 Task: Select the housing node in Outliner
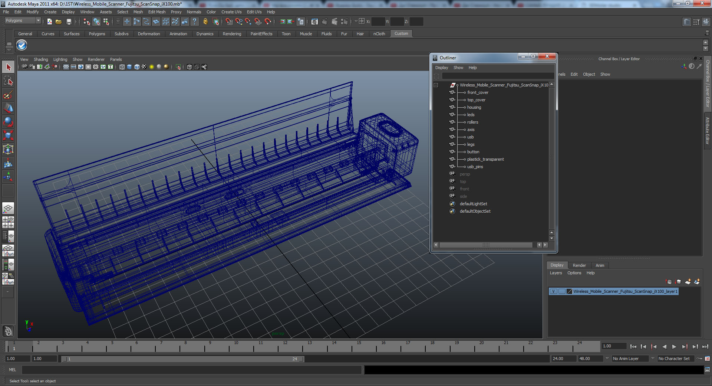point(474,107)
